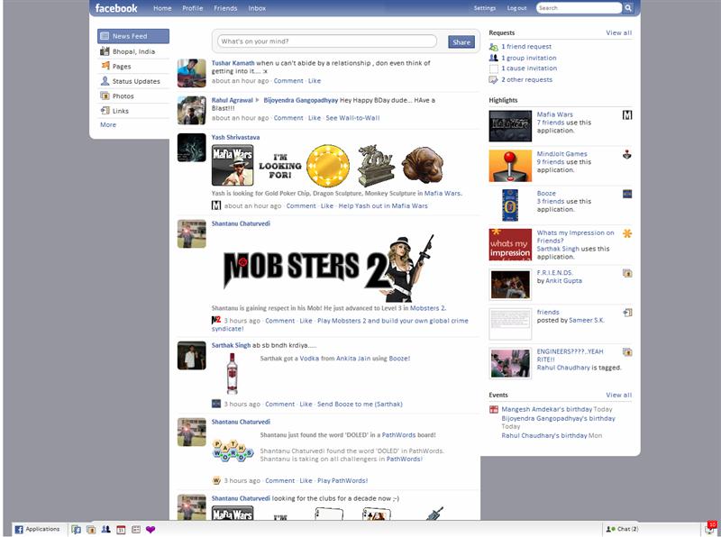Click the calendar events icon in bottom bar
The width and height of the screenshot is (721, 537).
point(121,529)
